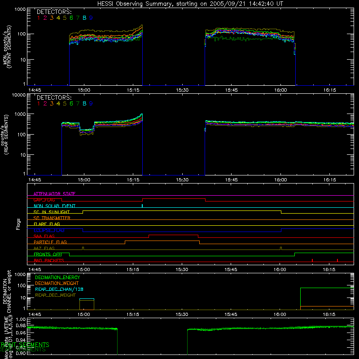Click the magenta ATTENUATOR_STATE flag label
Screen dimensions: 359x359
(x=54, y=194)
